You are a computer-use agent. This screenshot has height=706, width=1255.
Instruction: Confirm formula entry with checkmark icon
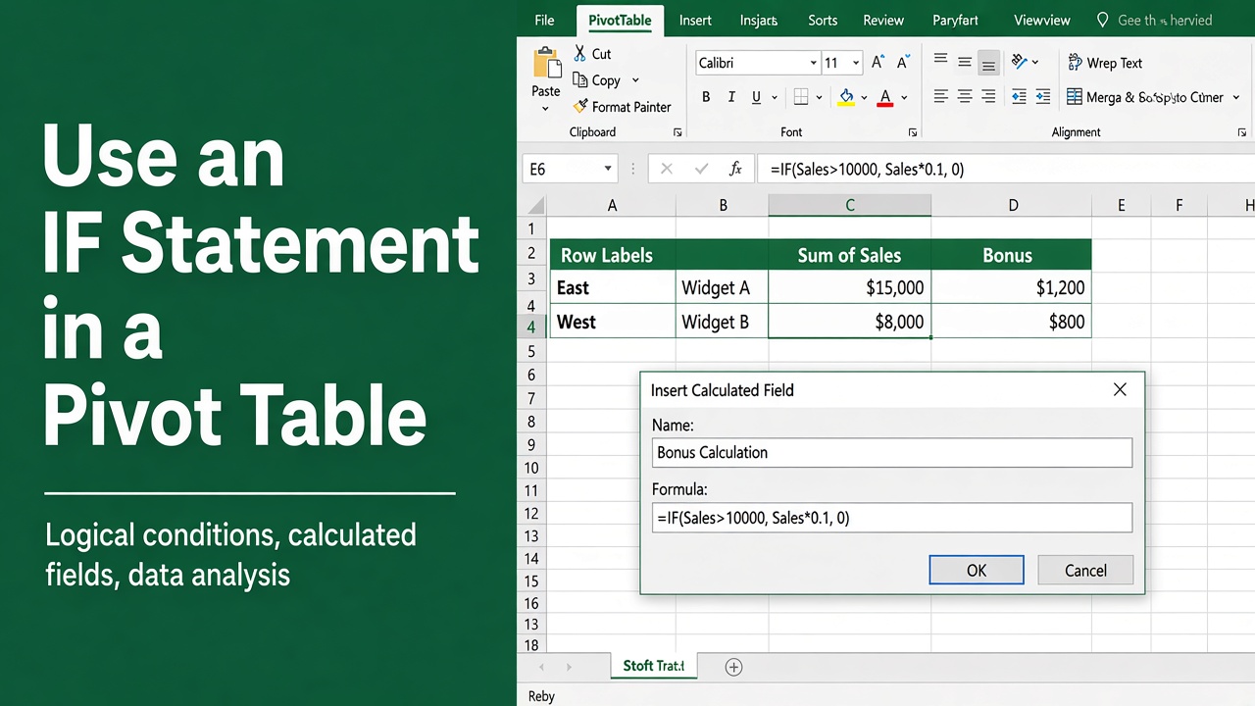click(701, 169)
